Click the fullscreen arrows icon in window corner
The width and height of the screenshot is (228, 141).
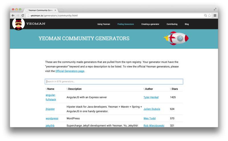click(215, 9)
